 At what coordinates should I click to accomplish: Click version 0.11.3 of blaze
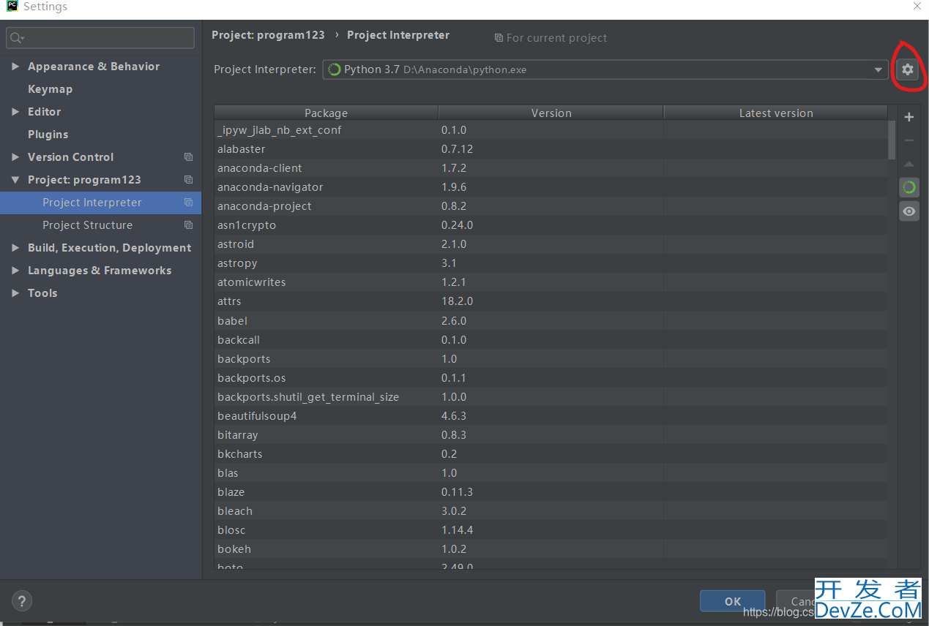click(x=458, y=492)
